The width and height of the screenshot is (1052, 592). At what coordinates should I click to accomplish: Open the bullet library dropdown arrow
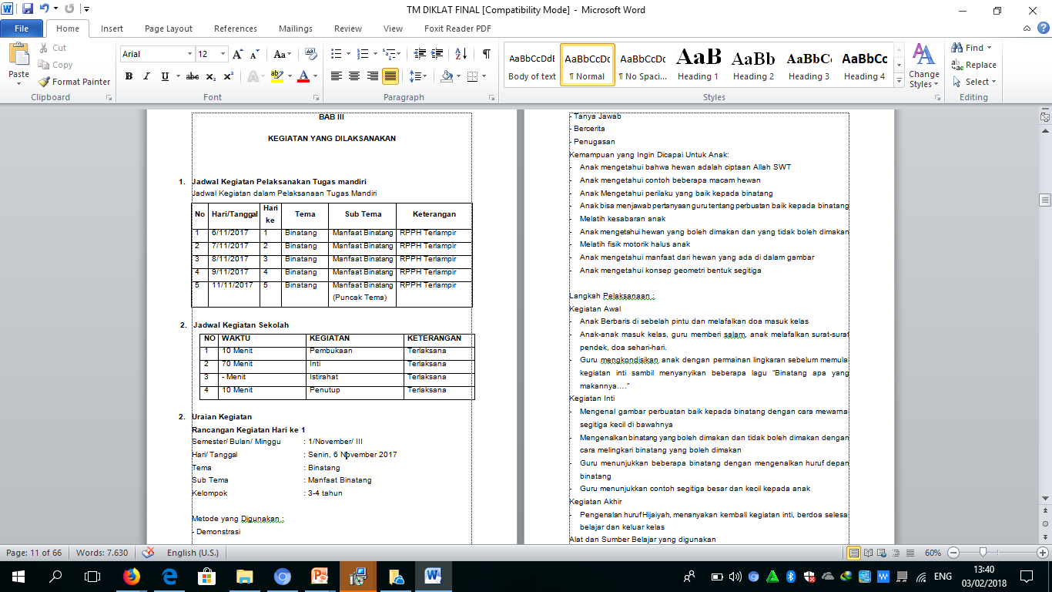coord(347,54)
